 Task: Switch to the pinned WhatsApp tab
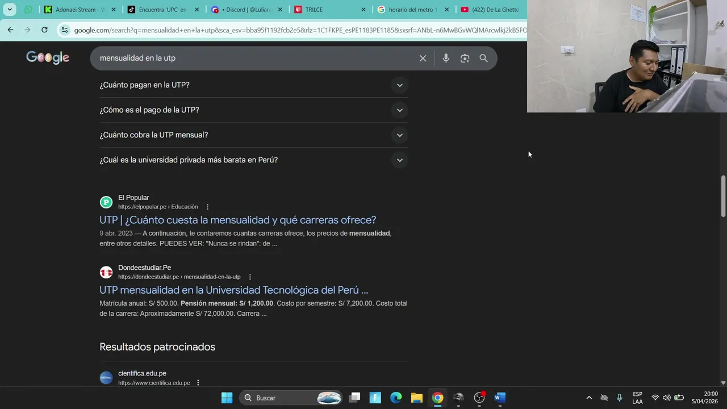[28, 10]
